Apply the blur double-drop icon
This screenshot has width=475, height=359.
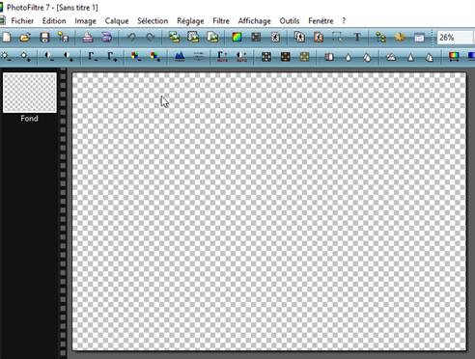point(367,57)
